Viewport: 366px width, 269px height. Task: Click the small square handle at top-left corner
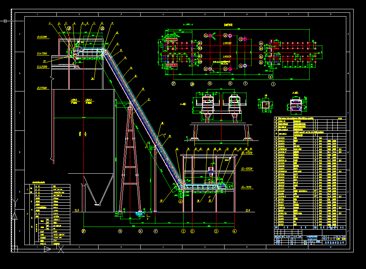pos(5,21)
